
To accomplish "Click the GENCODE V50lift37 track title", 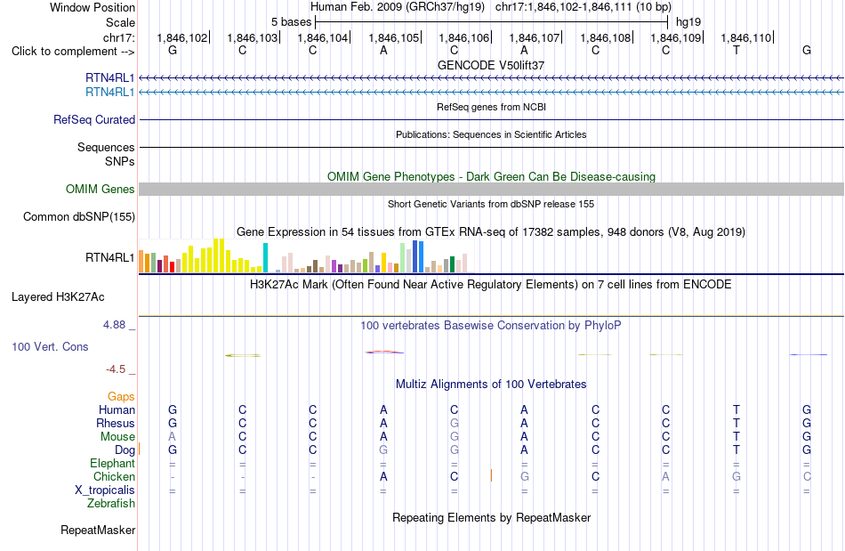I will [491, 65].
